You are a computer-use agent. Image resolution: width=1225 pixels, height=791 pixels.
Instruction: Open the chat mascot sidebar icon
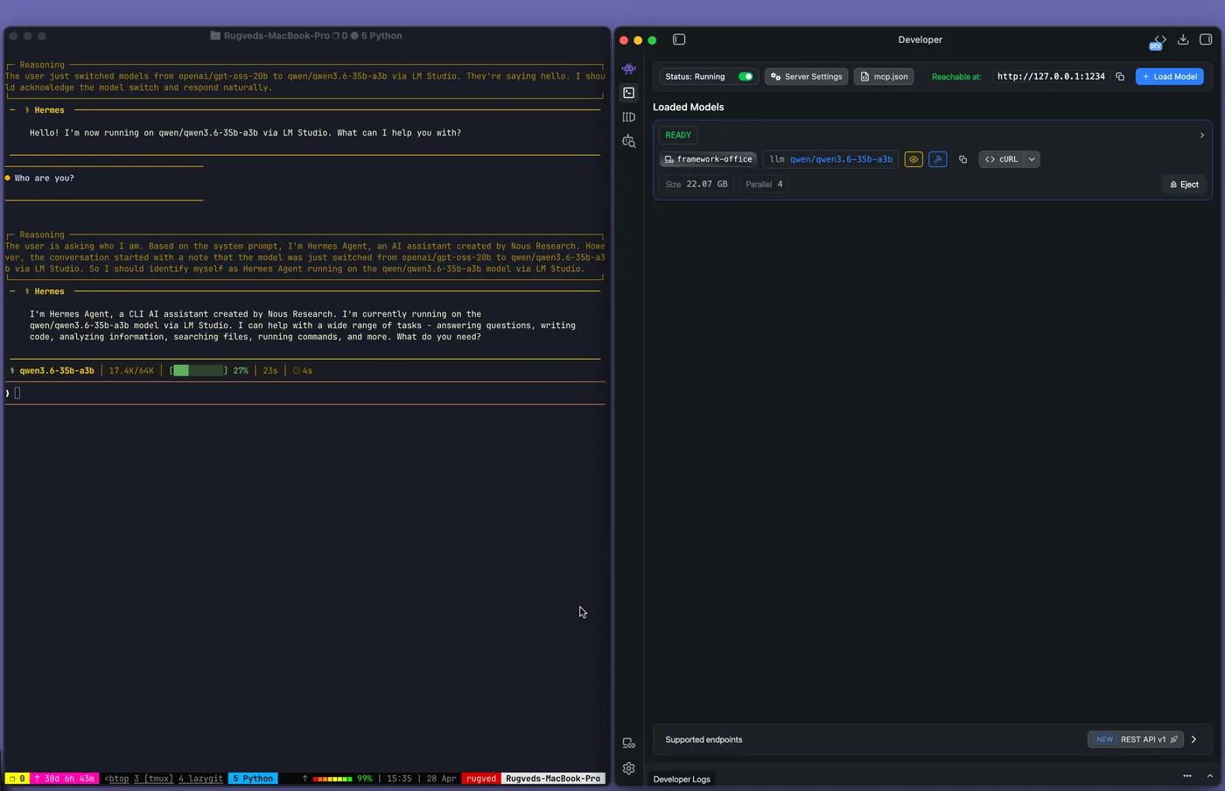tap(628, 68)
